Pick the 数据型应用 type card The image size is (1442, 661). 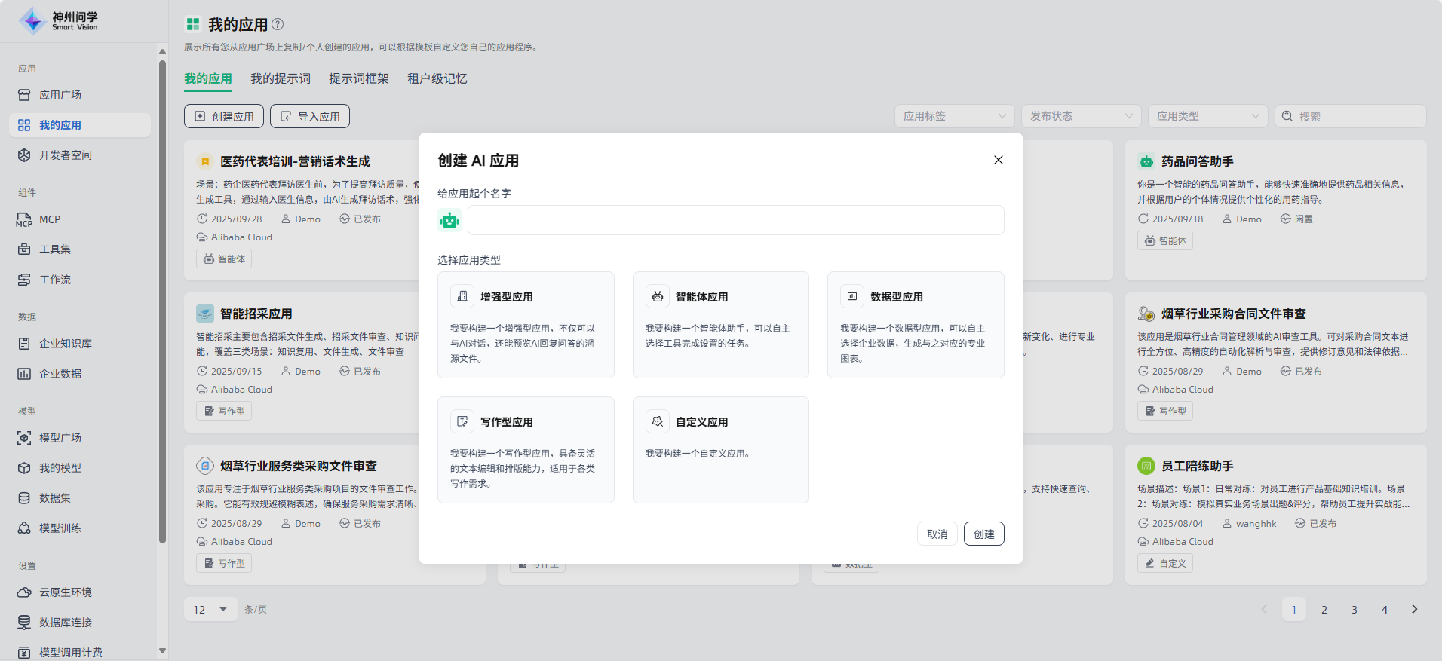915,325
